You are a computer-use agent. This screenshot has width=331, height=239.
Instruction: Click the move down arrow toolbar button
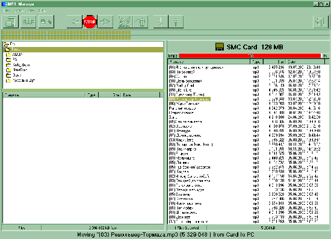click(x=161, y=22)
